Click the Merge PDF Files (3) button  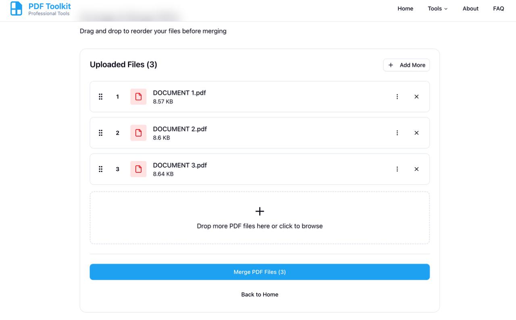click(x=260, y=272)
